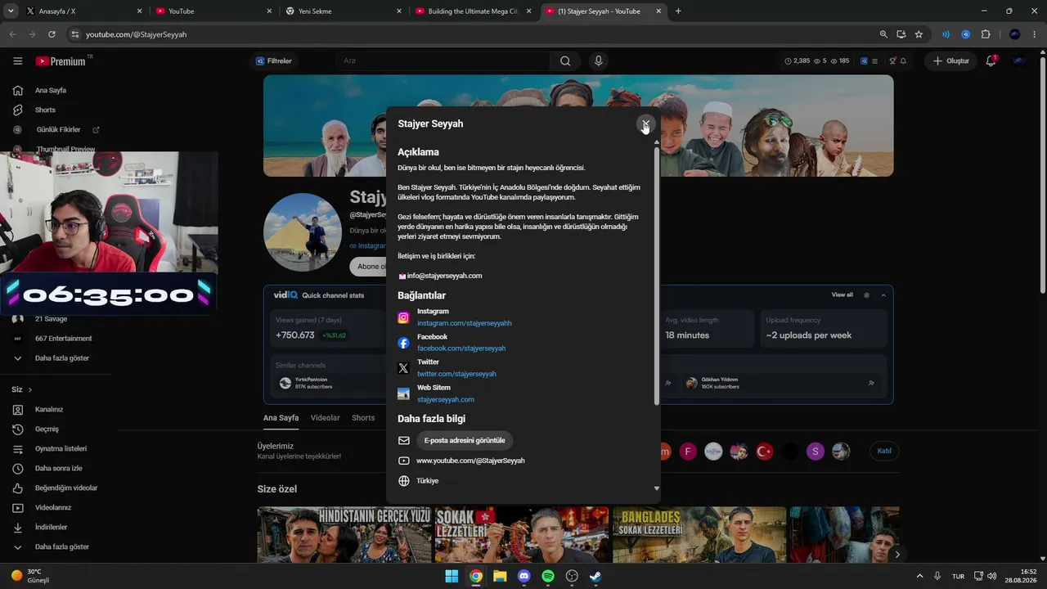Switch to the Shorts channel tab
The image size is (1047, 589).
363,418
